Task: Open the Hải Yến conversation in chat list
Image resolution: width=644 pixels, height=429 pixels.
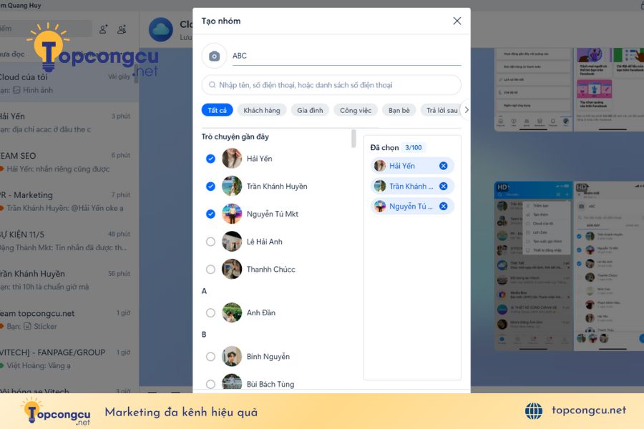Action: pos(68,122)
